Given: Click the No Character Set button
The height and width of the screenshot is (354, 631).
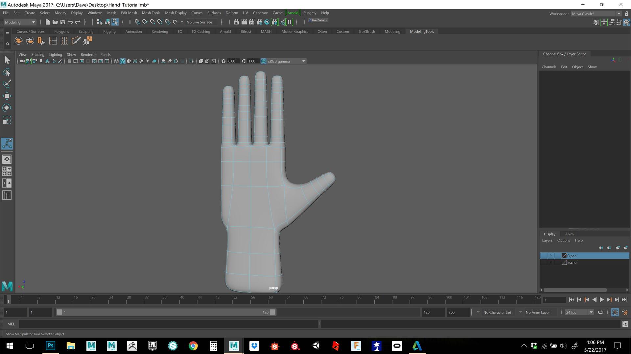Looking at the screenshot, I should (x=497, y=312).
